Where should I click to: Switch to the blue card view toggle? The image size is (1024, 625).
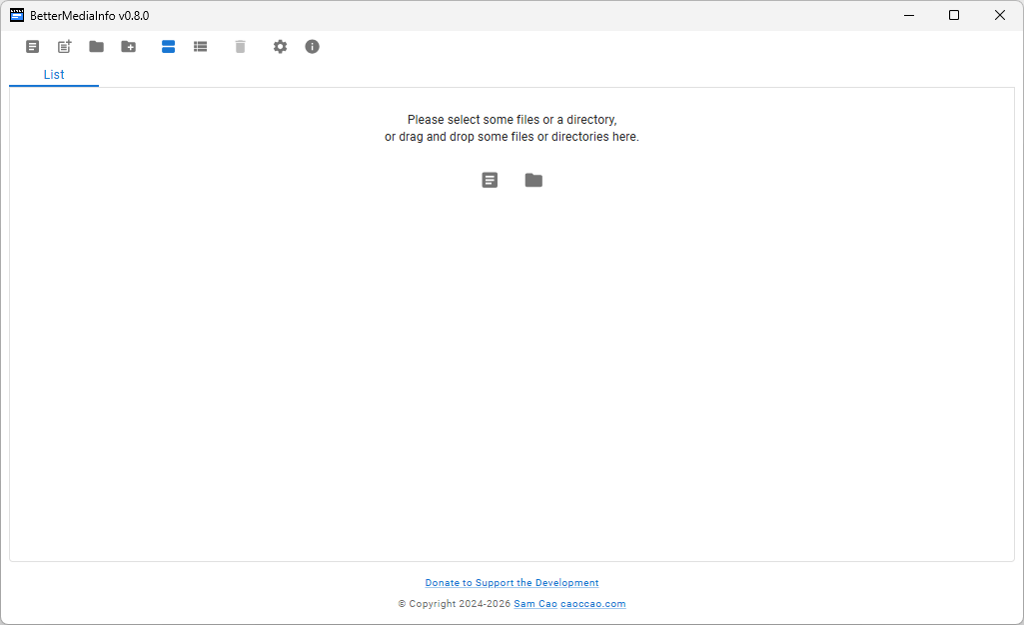tap(169, 47)
